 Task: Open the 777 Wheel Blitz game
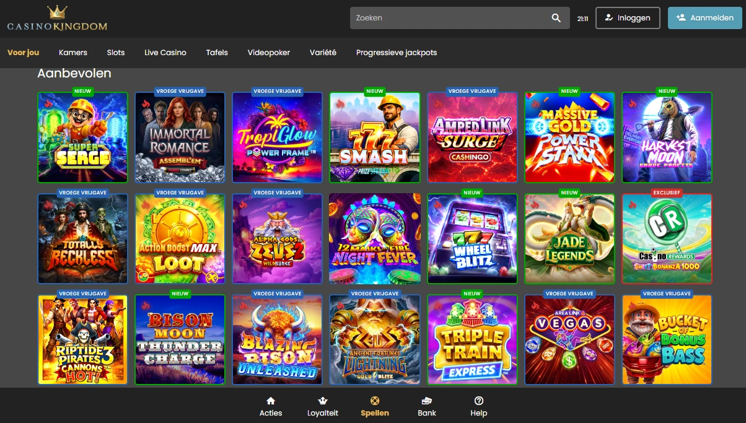(472, 238)
